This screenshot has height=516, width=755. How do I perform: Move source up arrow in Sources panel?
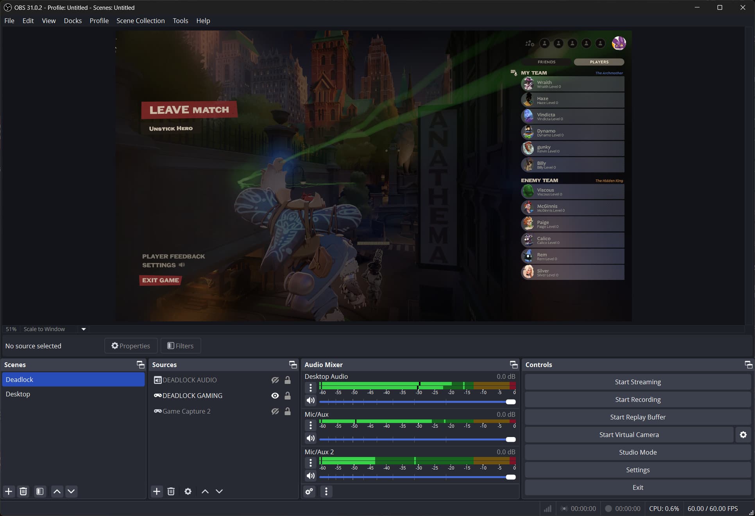pos(205,491)
